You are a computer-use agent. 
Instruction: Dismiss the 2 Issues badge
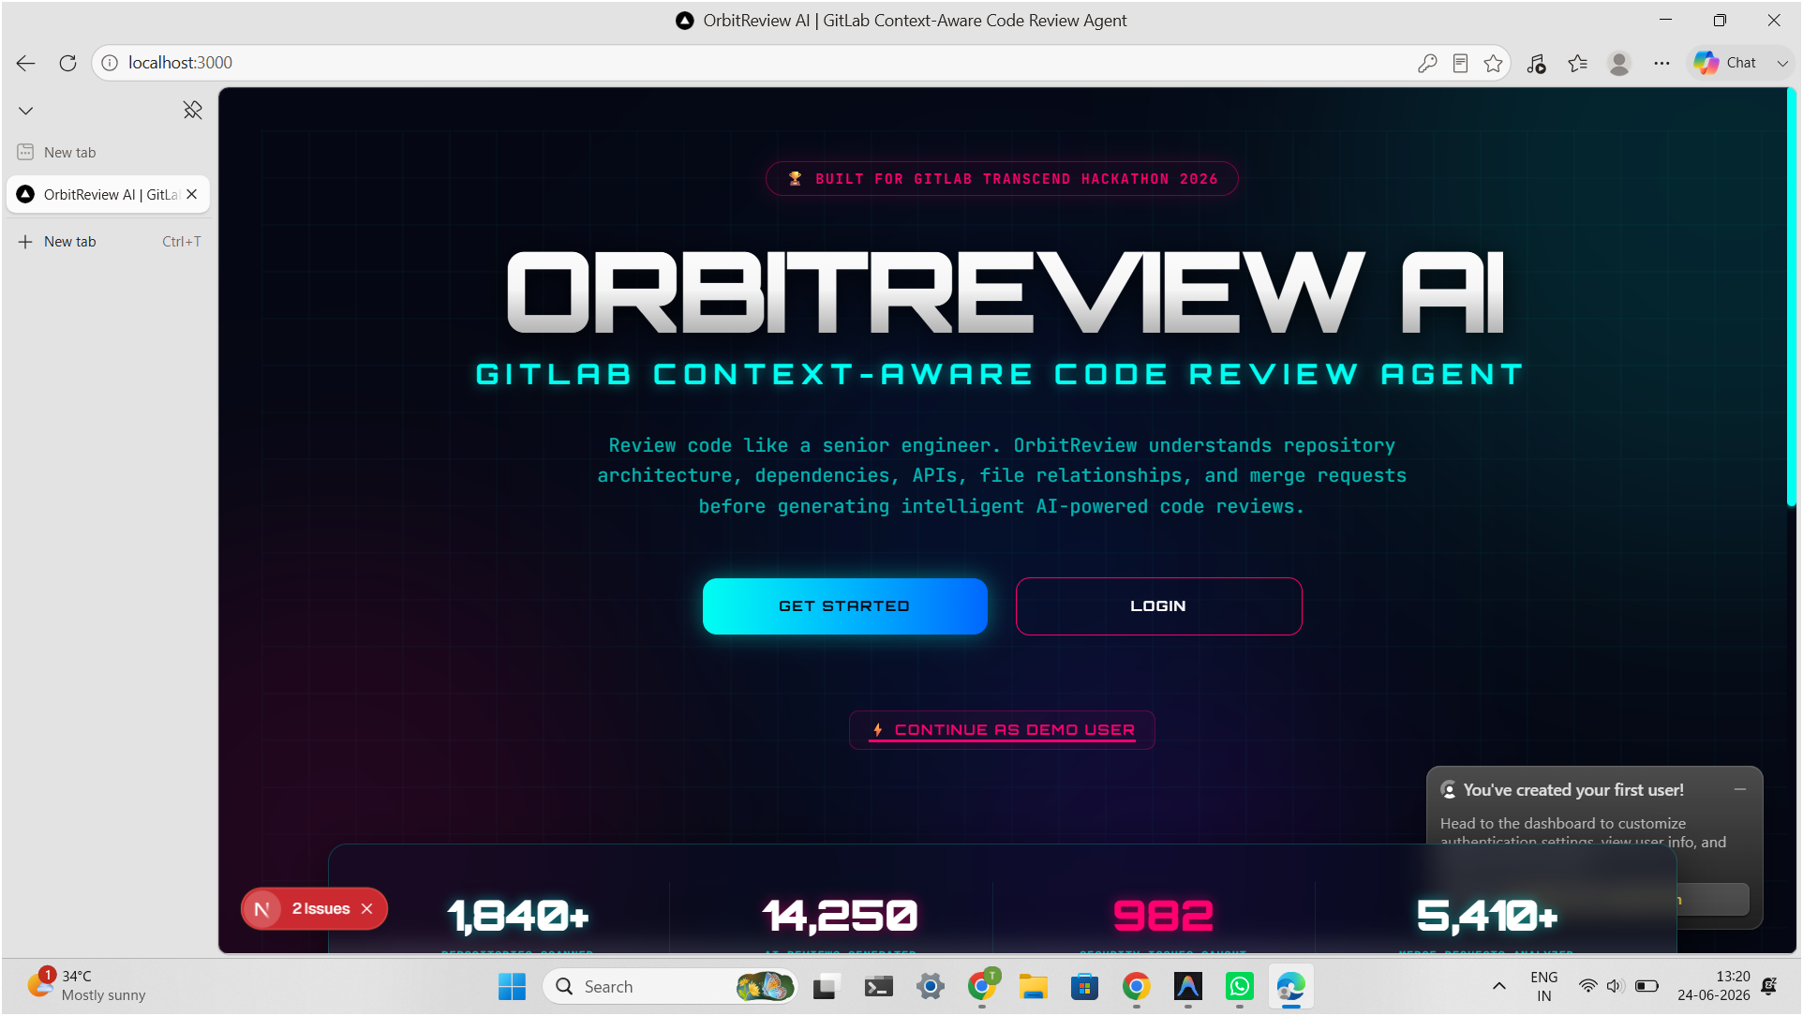pyautogui.click(x=367, y=909)
